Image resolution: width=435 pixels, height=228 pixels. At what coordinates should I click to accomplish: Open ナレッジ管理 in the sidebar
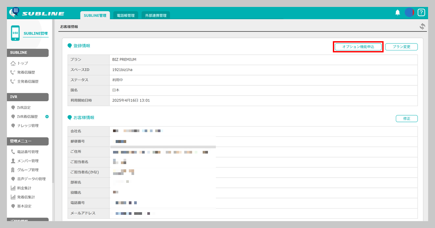coord(28,126)
